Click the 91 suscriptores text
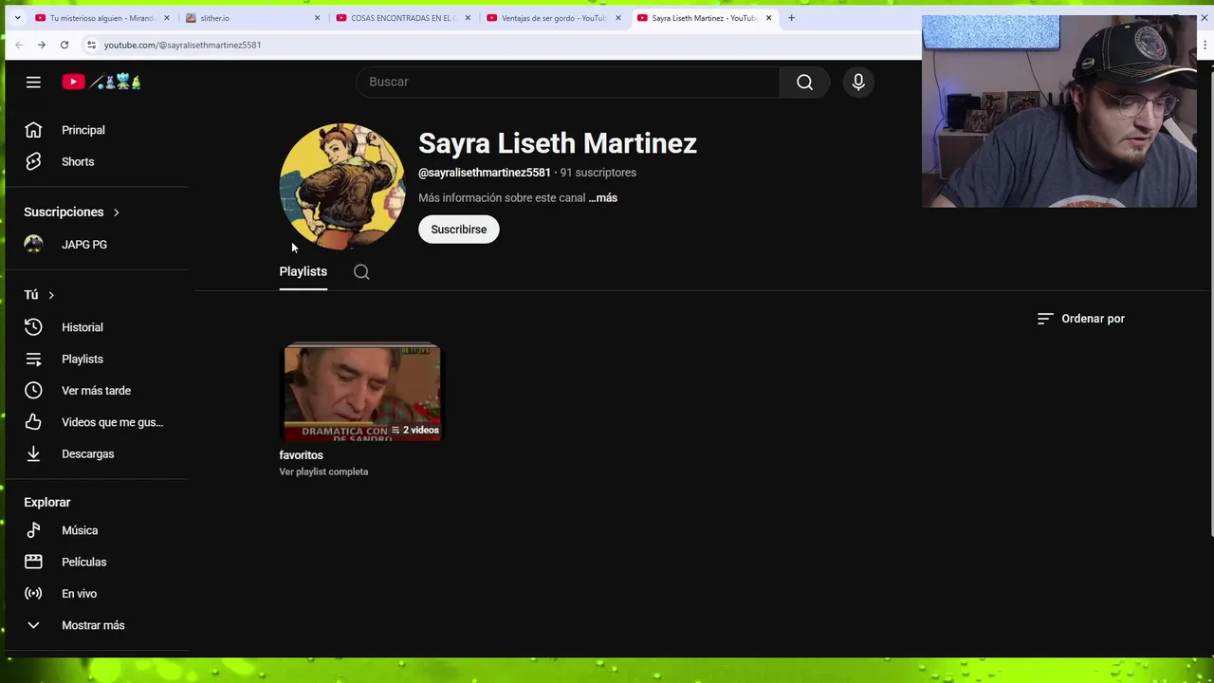This screenshot has width=1214, height=683. (598, 173)
